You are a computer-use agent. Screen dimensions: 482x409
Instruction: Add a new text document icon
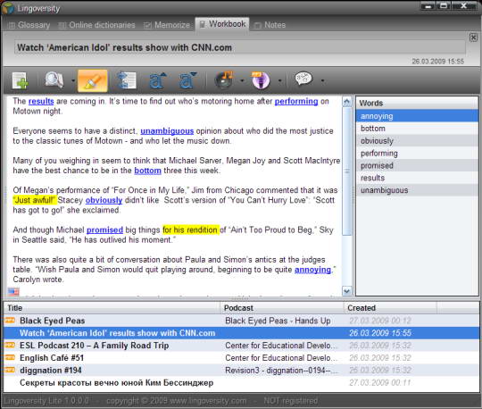pyautogui.click(x=20, y=80)
